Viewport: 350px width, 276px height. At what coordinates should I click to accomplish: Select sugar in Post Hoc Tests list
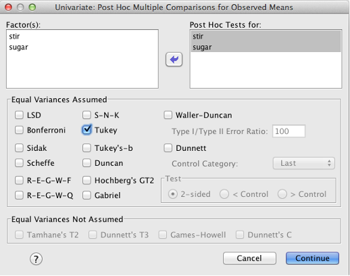tap(266, 47)
